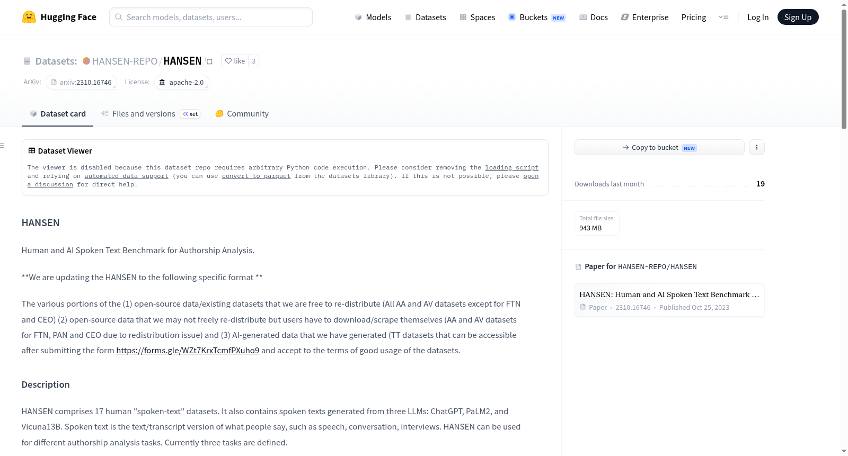
Task: Click the HANSEN heading in dataset card
Action: click(x=41, y=223)
